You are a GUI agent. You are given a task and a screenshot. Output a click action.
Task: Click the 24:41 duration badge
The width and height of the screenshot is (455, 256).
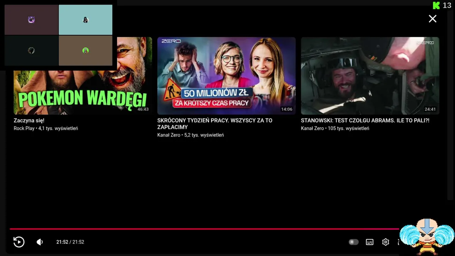(430, 109)
